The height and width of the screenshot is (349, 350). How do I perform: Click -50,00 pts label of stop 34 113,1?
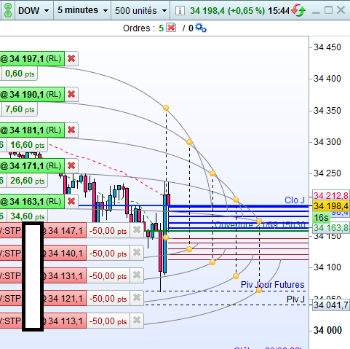(x=108, y=321)
